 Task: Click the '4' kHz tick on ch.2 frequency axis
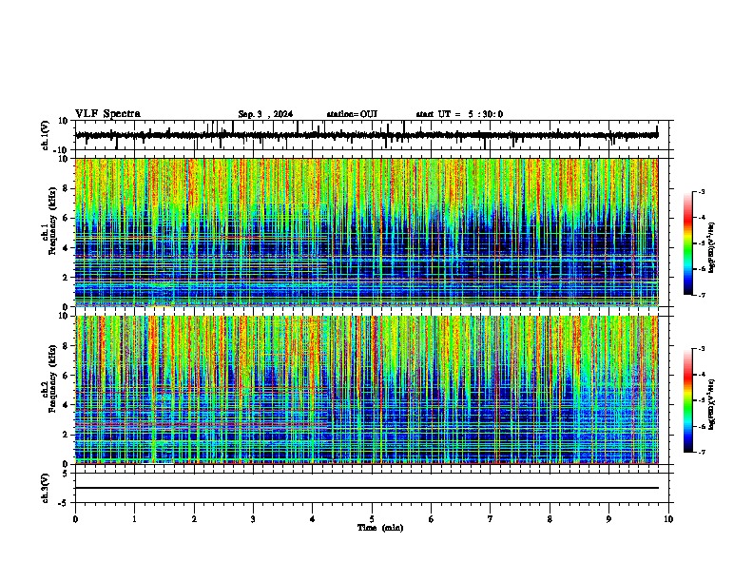(67, 405)
